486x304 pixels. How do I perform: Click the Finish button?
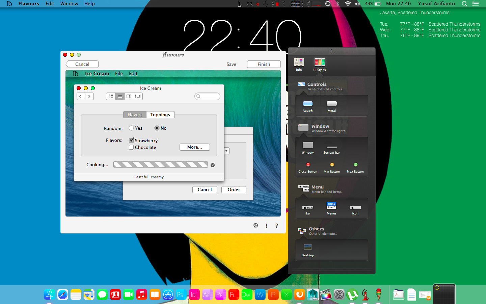click(264, 64)
